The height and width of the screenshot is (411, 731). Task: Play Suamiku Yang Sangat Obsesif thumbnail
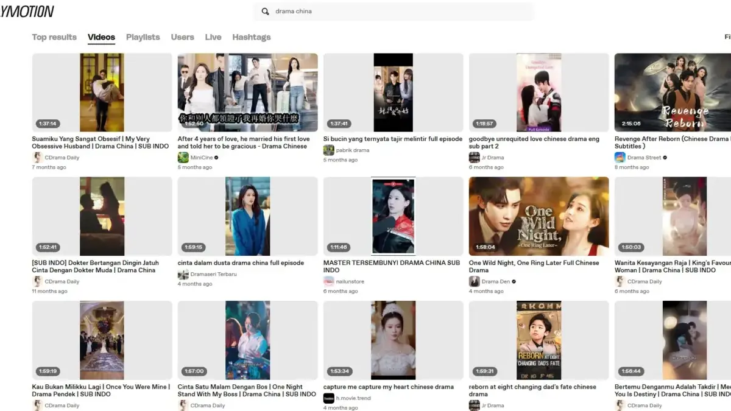102,93
